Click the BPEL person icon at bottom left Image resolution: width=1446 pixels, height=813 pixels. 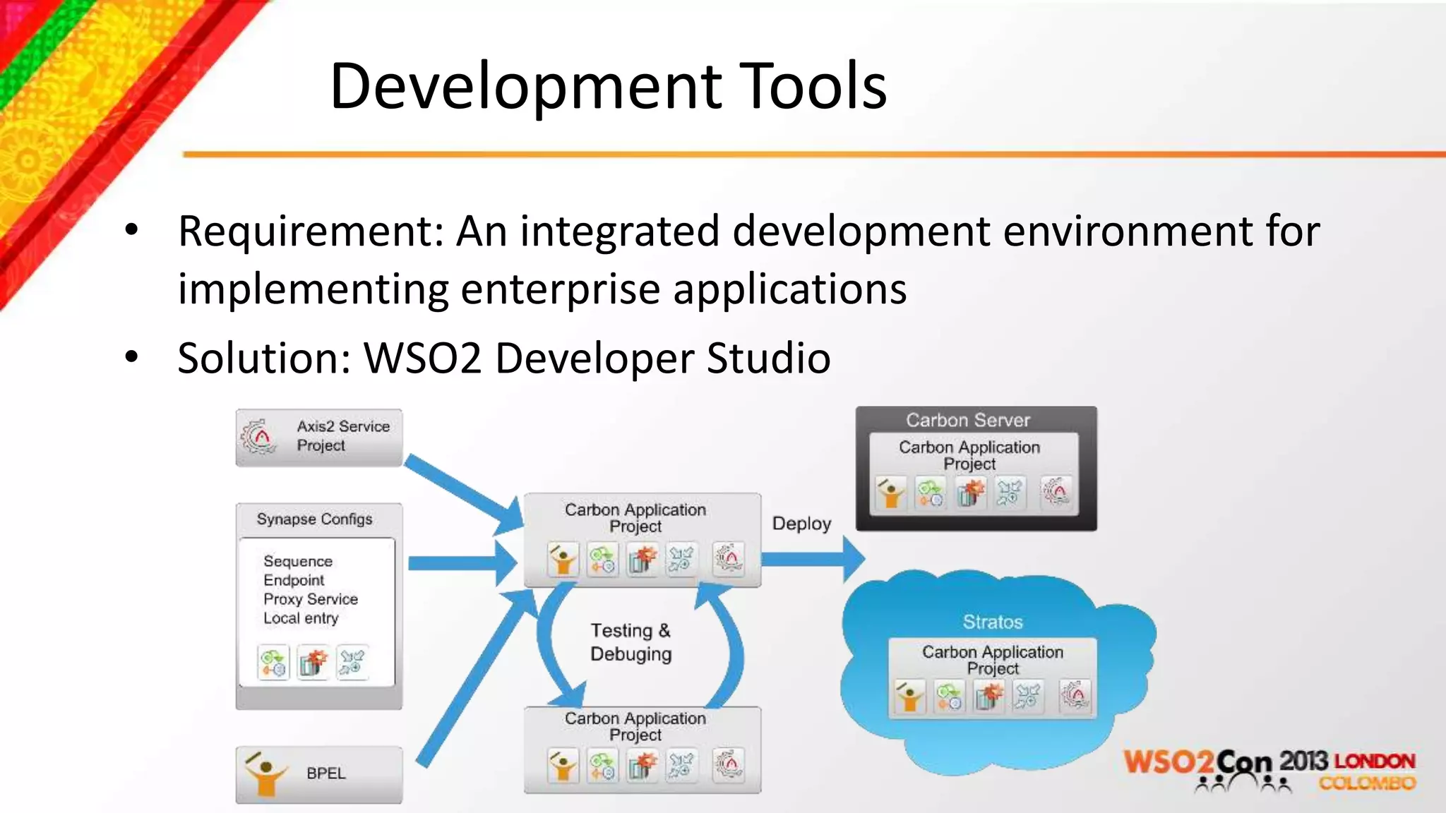[x=265, y=774]
